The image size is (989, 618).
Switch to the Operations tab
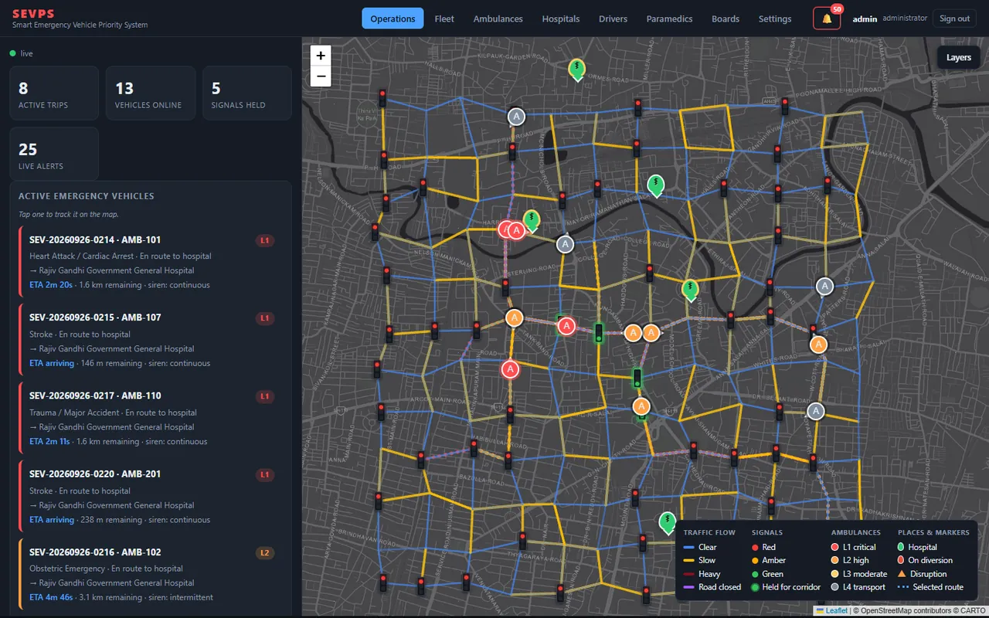(393, 19)
